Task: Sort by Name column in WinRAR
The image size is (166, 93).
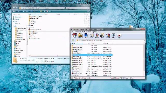Action: point(77,43)
